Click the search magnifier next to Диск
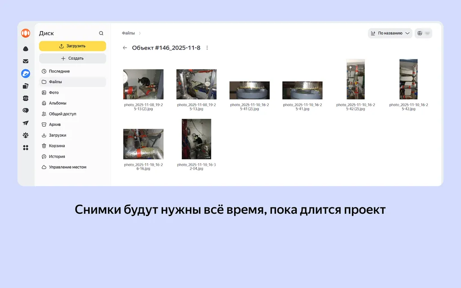 (101, 33)
